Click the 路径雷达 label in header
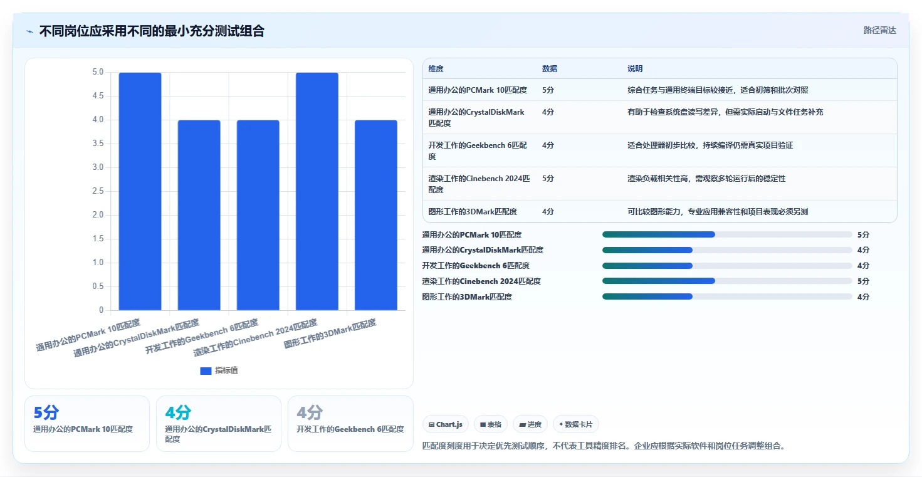Image resolution: width=922 pixels, height=477 pixels. click(x=879, y=30)
